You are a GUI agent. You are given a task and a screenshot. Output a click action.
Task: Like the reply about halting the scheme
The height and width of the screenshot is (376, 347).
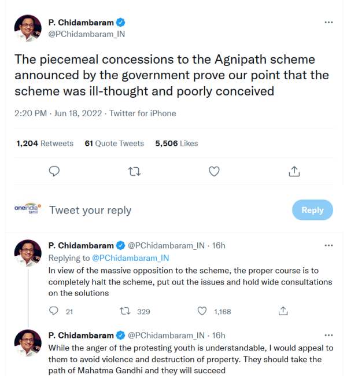pyautogui.click(x=202, y=311)
